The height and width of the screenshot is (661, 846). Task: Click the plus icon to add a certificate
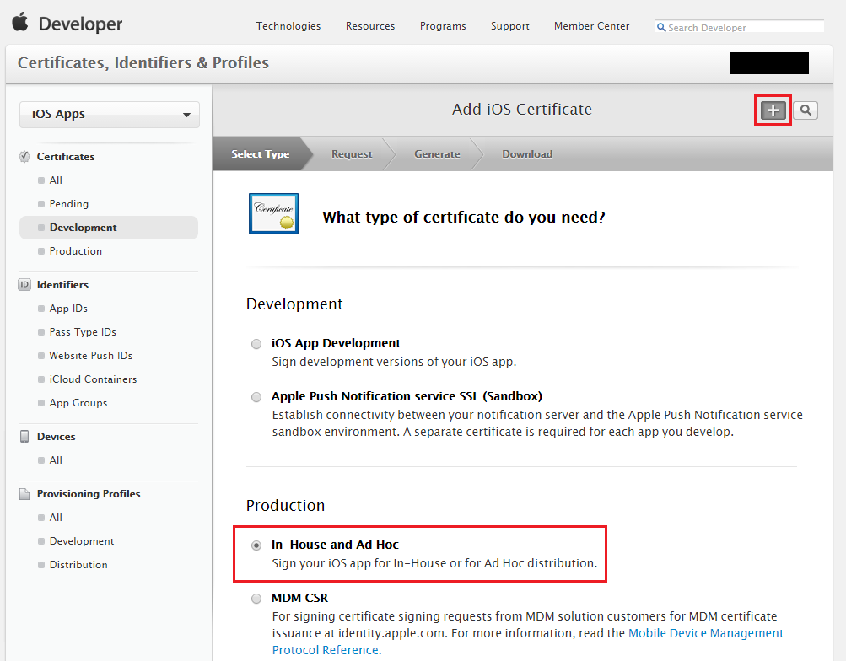tap(772, 110)
